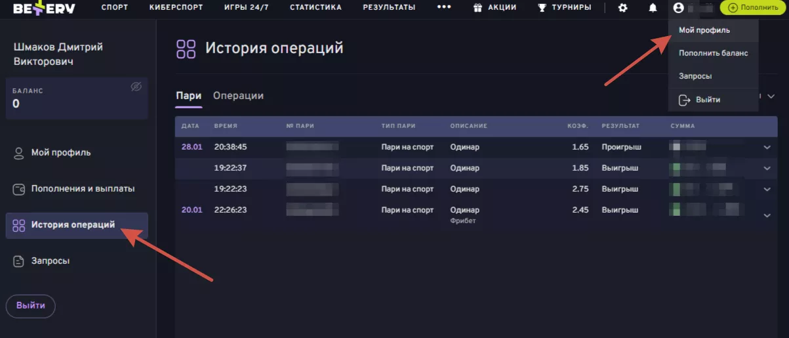This screenshot has height=338, width=789.
Task: Open settings via the gear icon
Action: [623, 8]
